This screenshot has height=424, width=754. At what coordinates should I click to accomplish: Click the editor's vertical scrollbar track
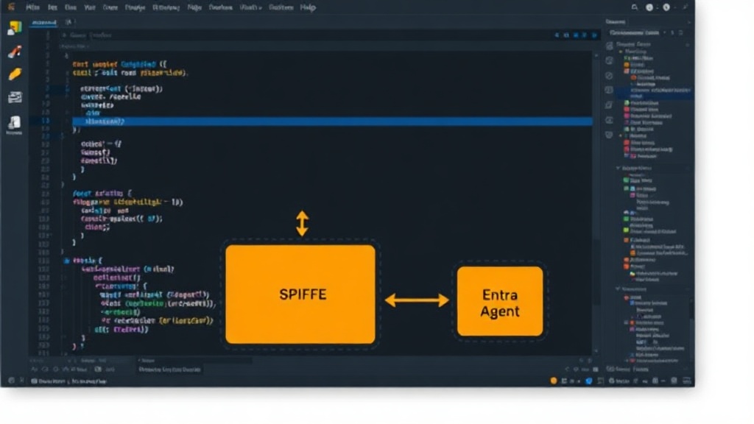(596, 202)
